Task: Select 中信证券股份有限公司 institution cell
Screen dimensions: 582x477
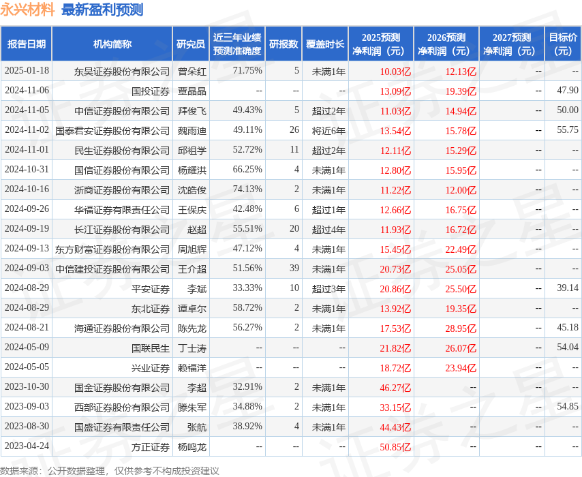Action: pyautogui.click(x=122, y=110)
